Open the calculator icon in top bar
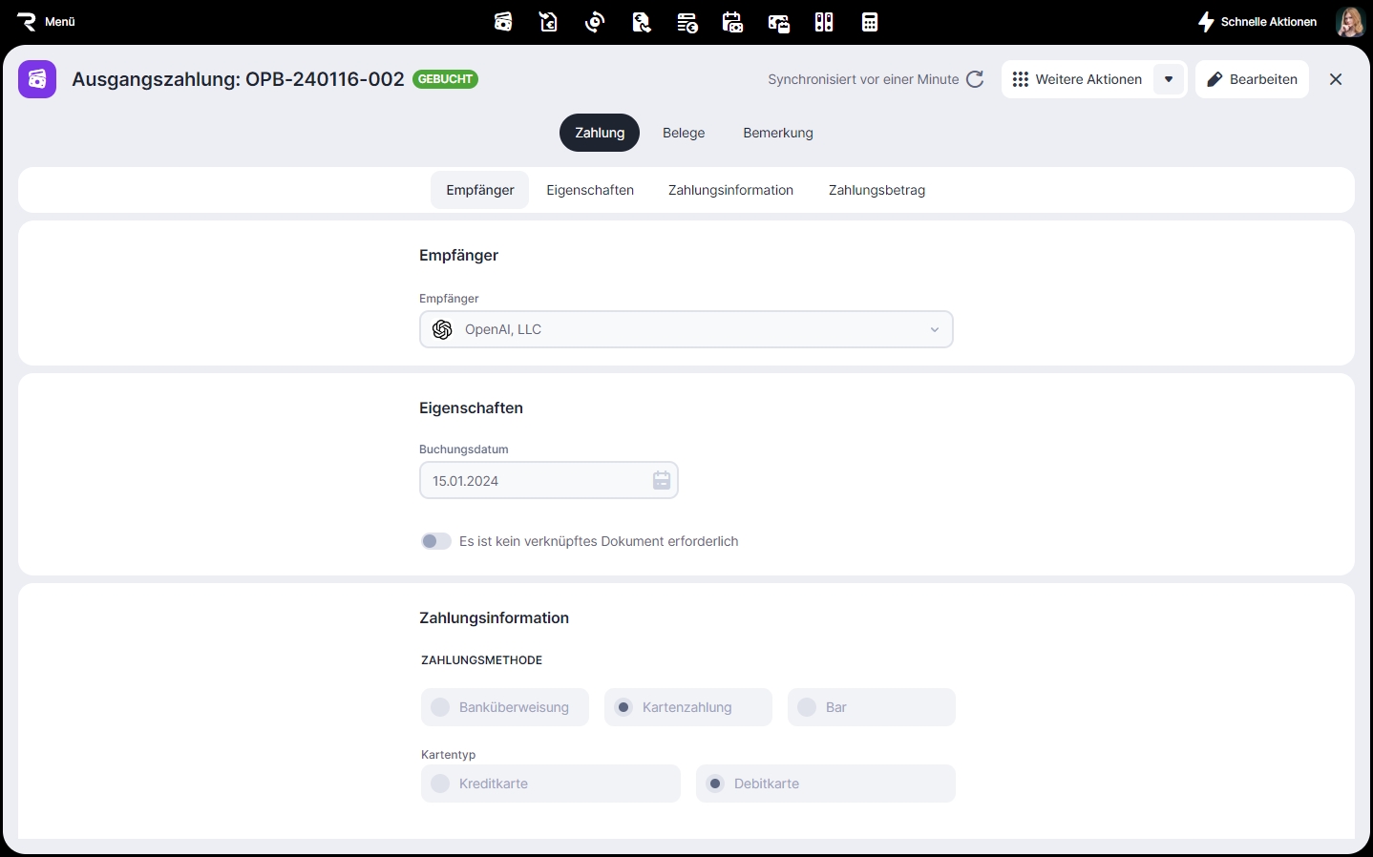 870,22
